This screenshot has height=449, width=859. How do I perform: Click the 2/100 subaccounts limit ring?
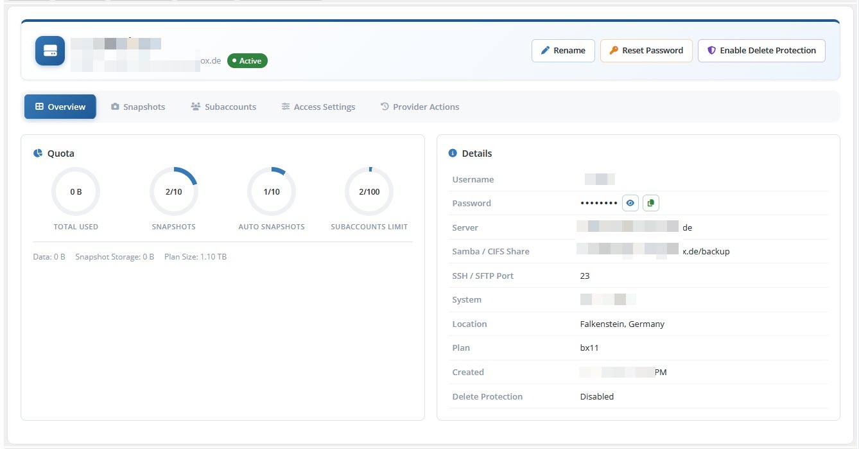[369, 191]
